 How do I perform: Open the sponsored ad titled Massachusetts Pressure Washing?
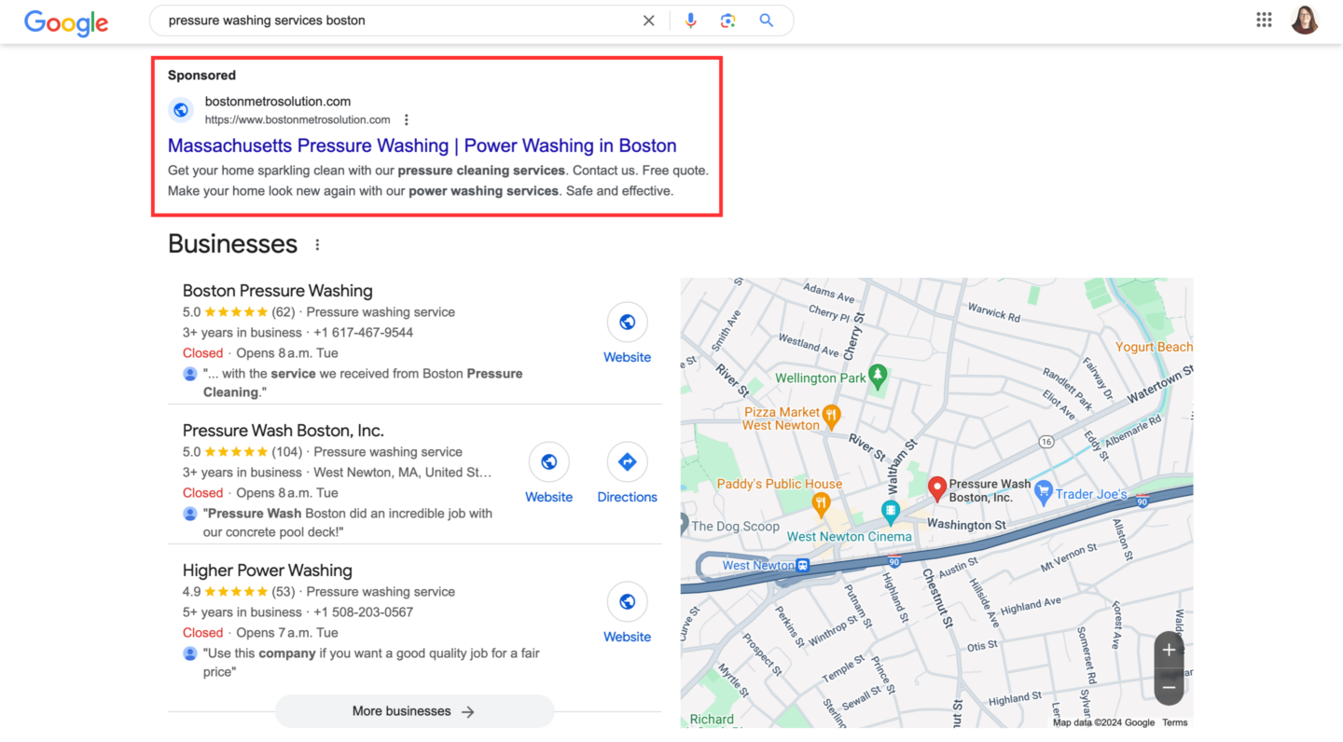coord(422,145)
